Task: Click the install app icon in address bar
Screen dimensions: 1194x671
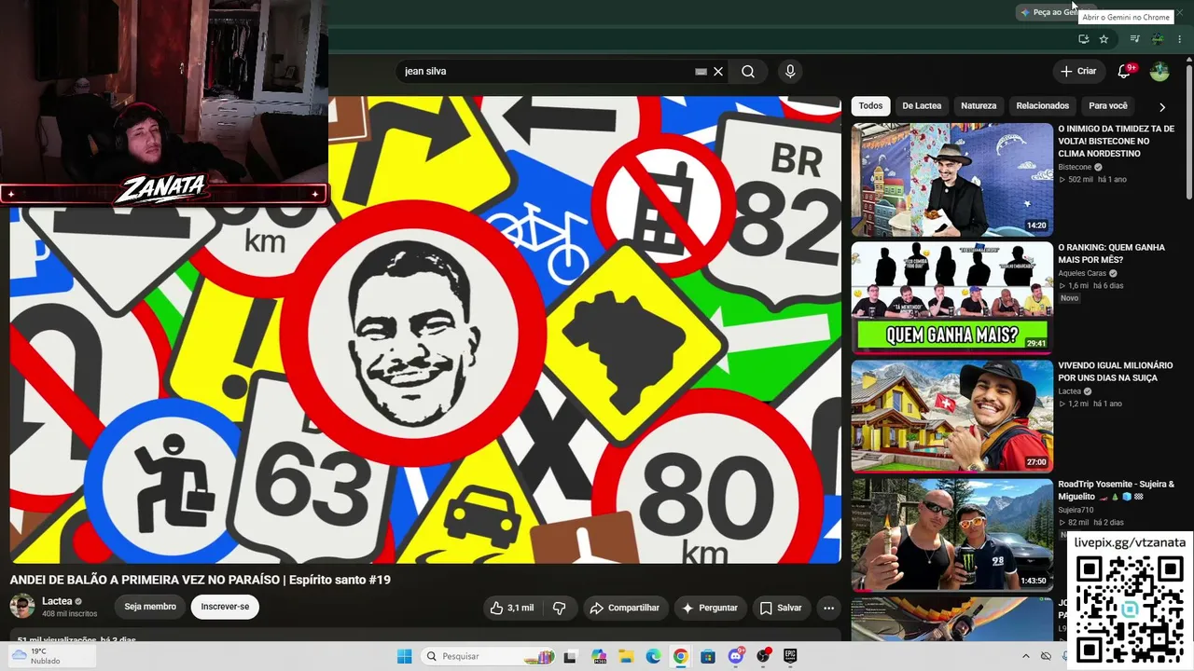Action: (x=1083, y=39)
